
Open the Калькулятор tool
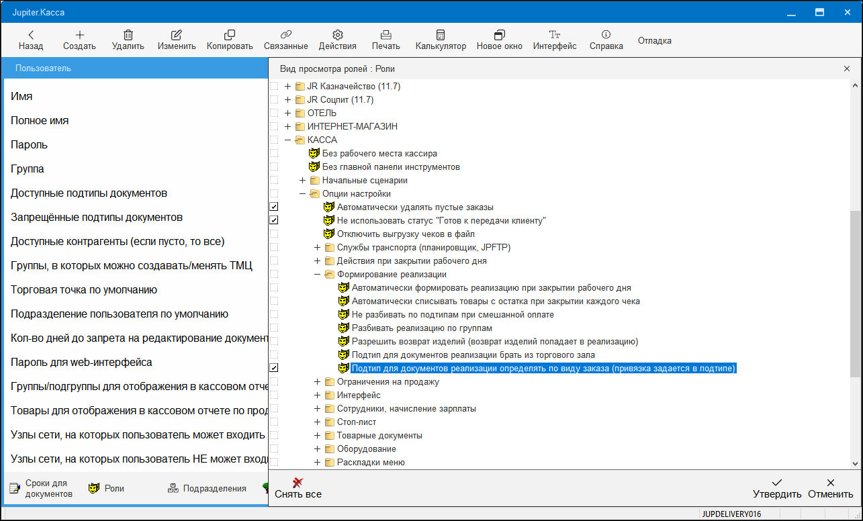click(x=441, y=40)
